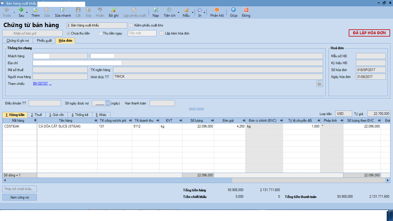Click the scrollbar right arrow of the grid

(388, 180)
